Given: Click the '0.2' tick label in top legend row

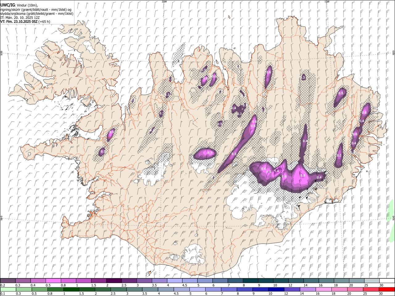Looking at the screenshot, I should click(2, 285).
